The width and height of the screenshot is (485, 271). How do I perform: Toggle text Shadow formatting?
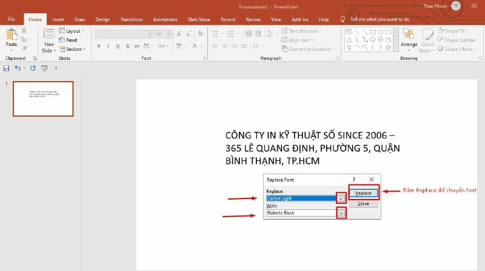pos(127,46)
